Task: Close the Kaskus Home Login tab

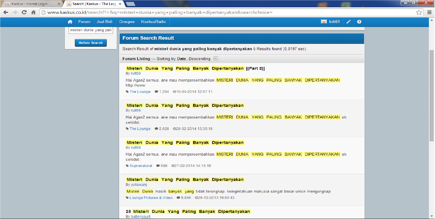Action: tap(59, 4)
